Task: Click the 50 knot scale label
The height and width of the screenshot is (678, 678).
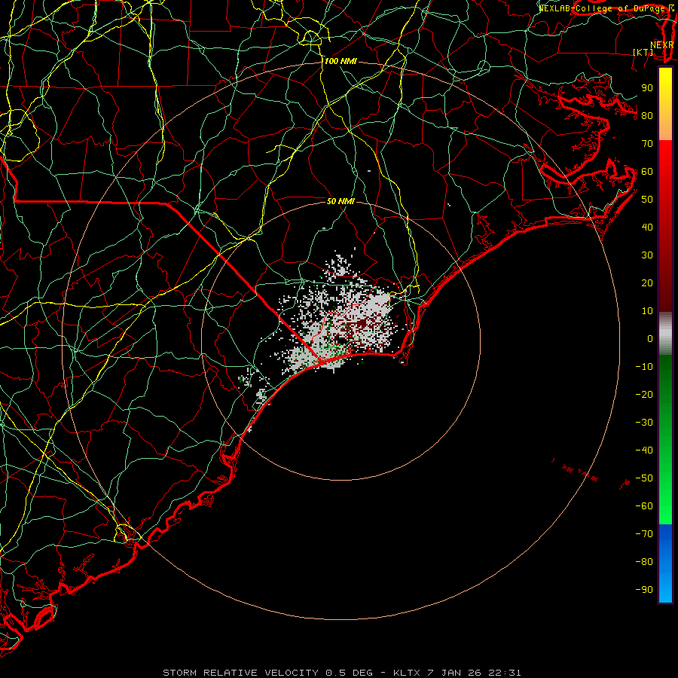Action: coord(647,200)
